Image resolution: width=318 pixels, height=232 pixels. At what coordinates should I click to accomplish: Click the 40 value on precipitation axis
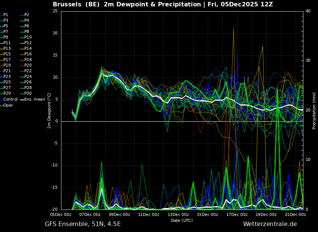pyautogui.click(x=308, y=11)
